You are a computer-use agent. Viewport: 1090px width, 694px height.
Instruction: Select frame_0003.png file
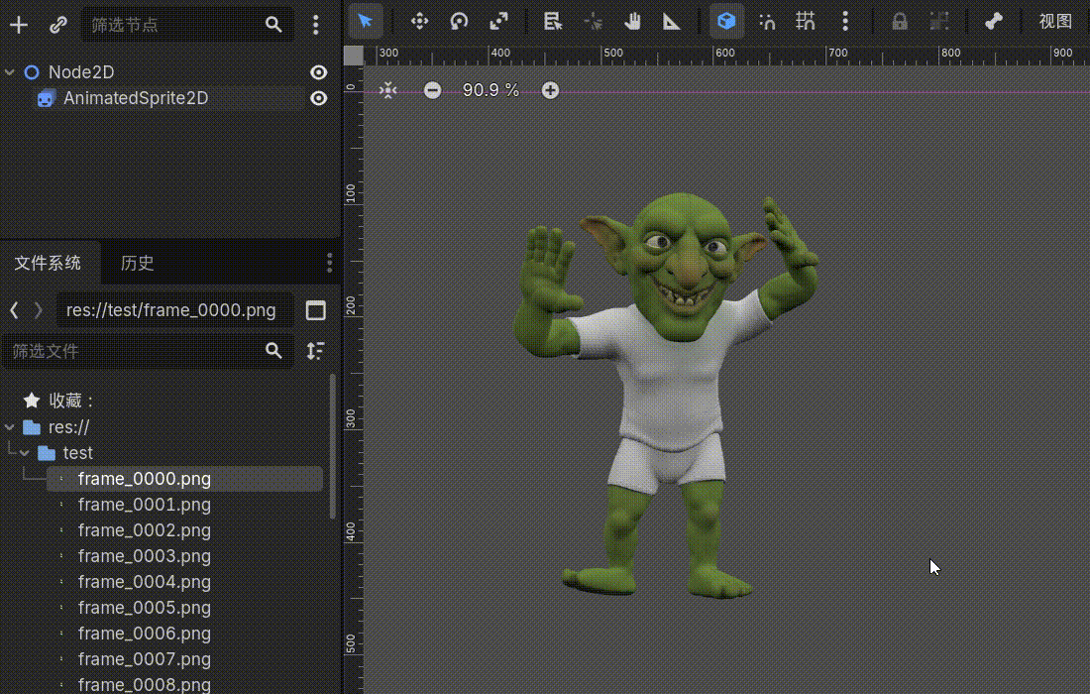coord(144,555)
